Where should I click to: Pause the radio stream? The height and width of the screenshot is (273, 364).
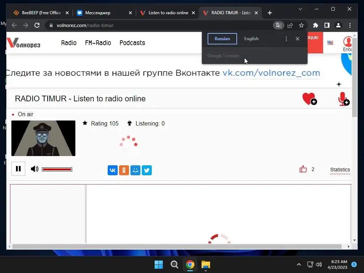(x=18, y=169)
